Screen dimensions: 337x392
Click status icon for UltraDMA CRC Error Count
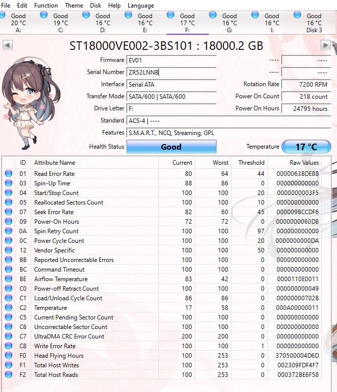tap(9, 336)
